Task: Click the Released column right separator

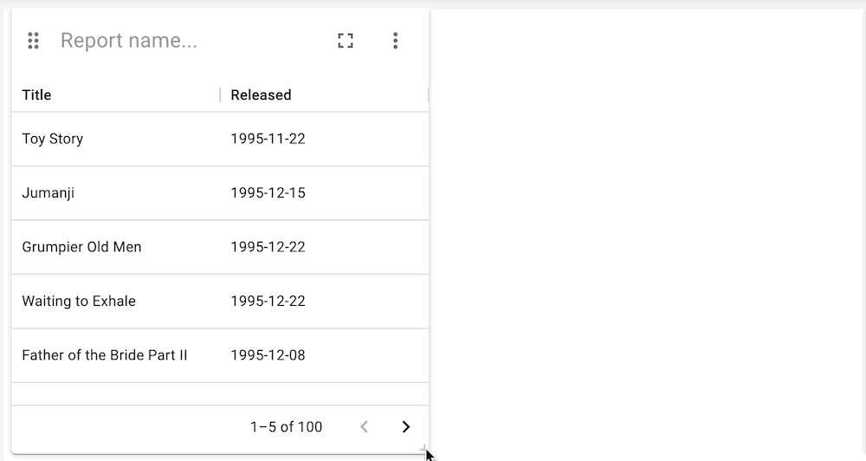Action: (x=428, y=95)
